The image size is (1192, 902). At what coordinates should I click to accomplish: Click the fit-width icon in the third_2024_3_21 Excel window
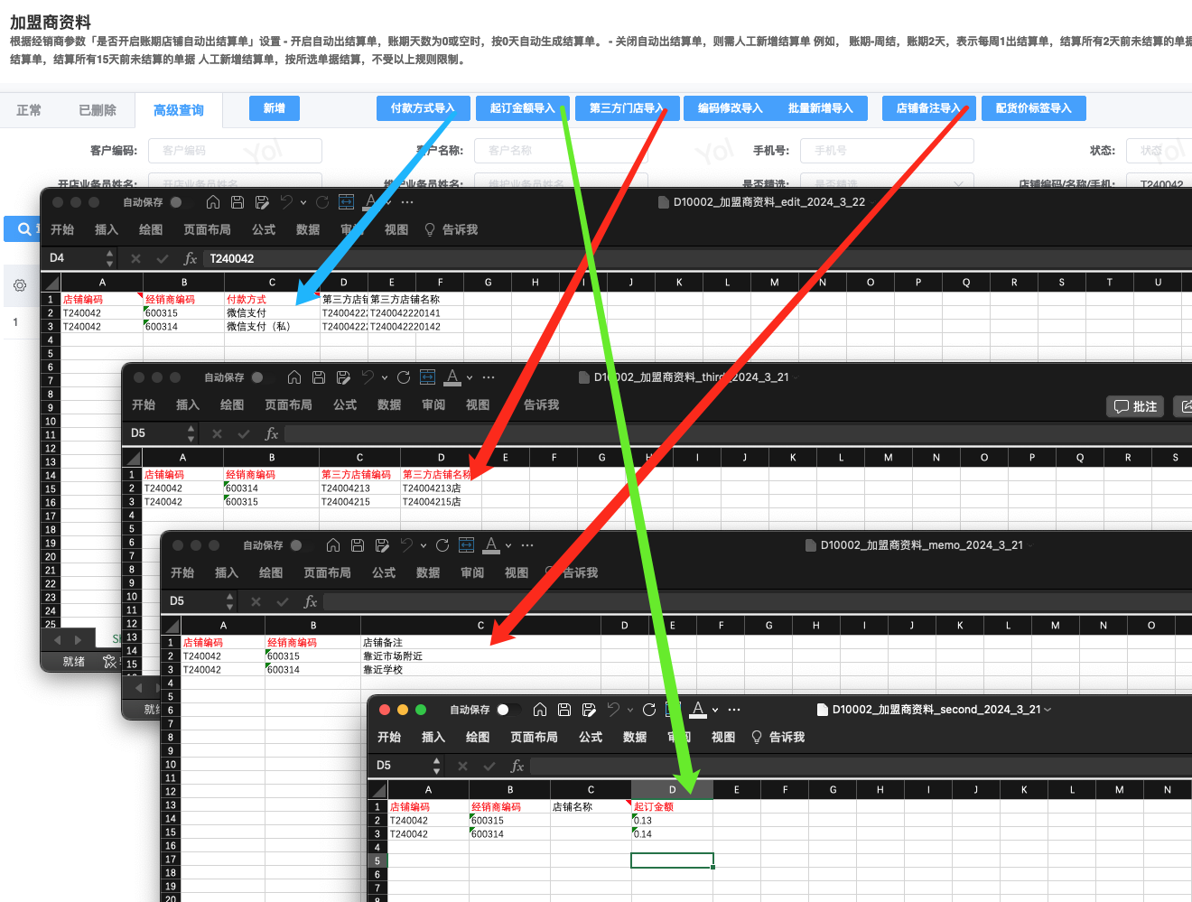pos(428,377)
